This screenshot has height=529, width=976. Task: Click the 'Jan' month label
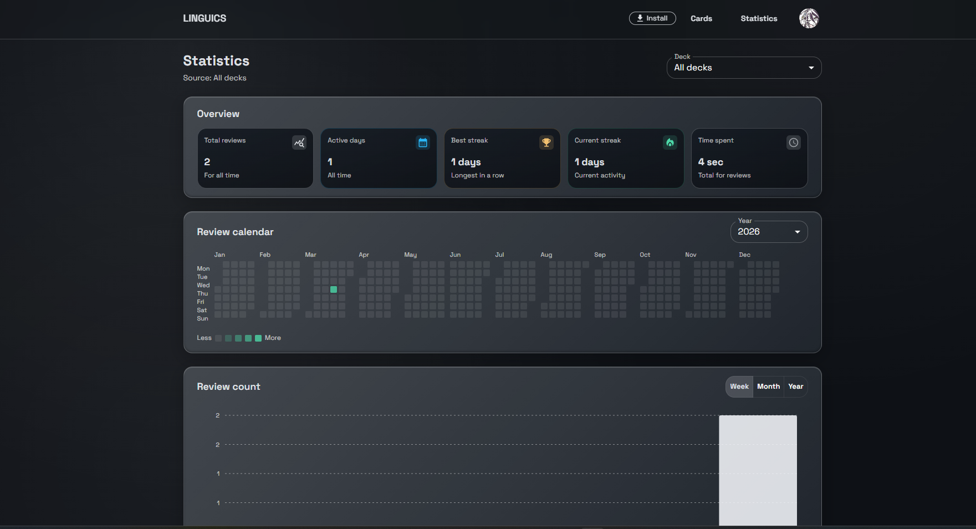pos(219,255)
